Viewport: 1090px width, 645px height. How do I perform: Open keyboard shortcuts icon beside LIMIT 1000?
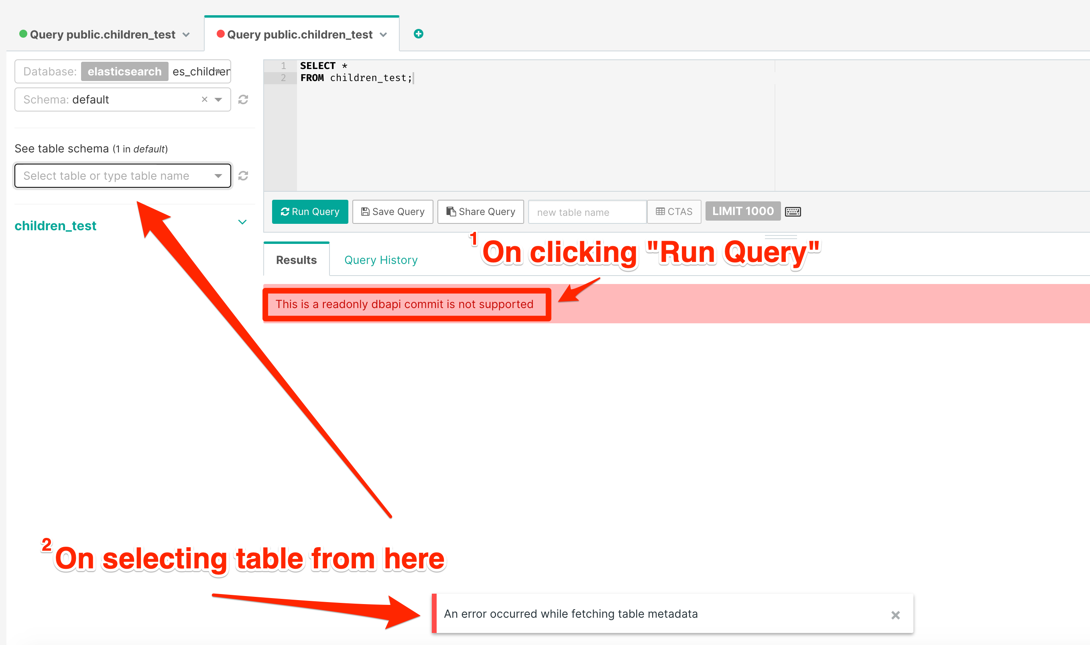coord(793,212)
